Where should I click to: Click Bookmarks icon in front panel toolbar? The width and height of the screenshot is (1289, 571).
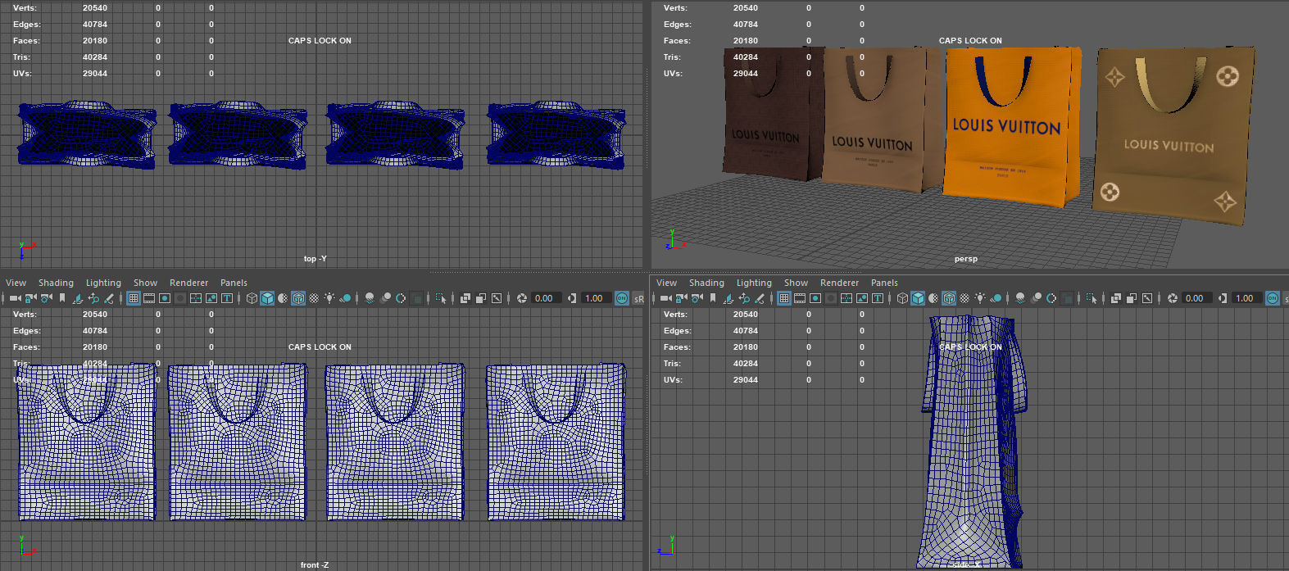click(x=62, y=298)
